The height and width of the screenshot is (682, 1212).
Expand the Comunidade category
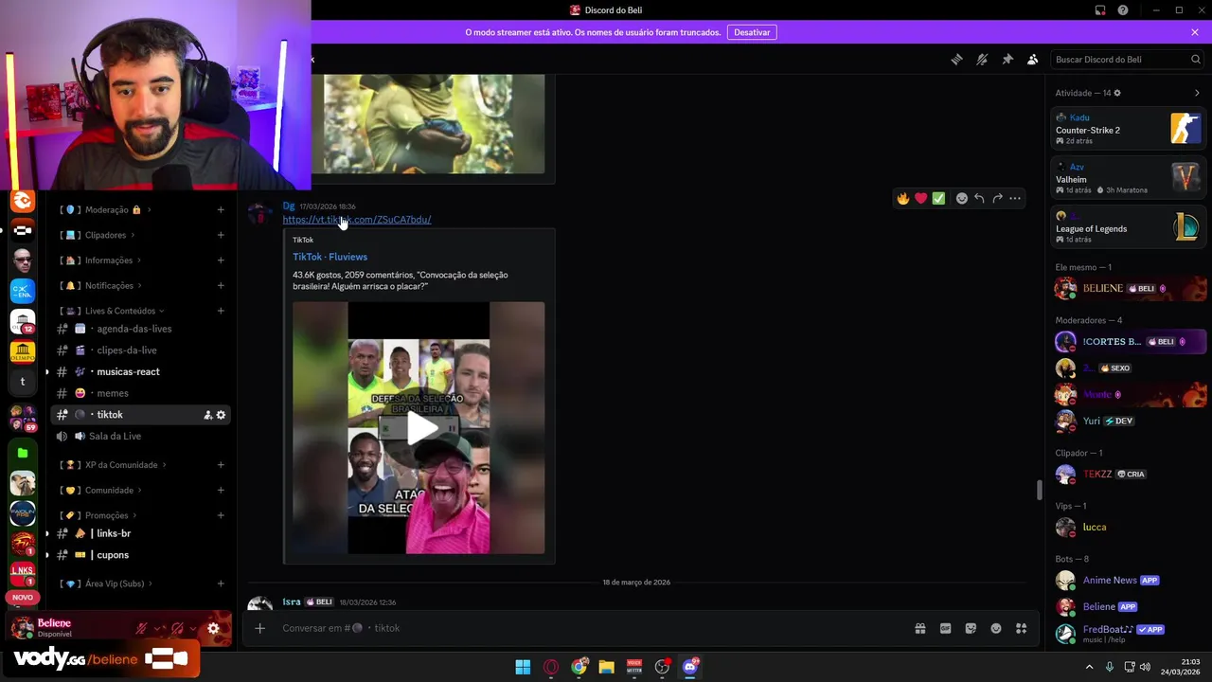[x=102, y=491]
